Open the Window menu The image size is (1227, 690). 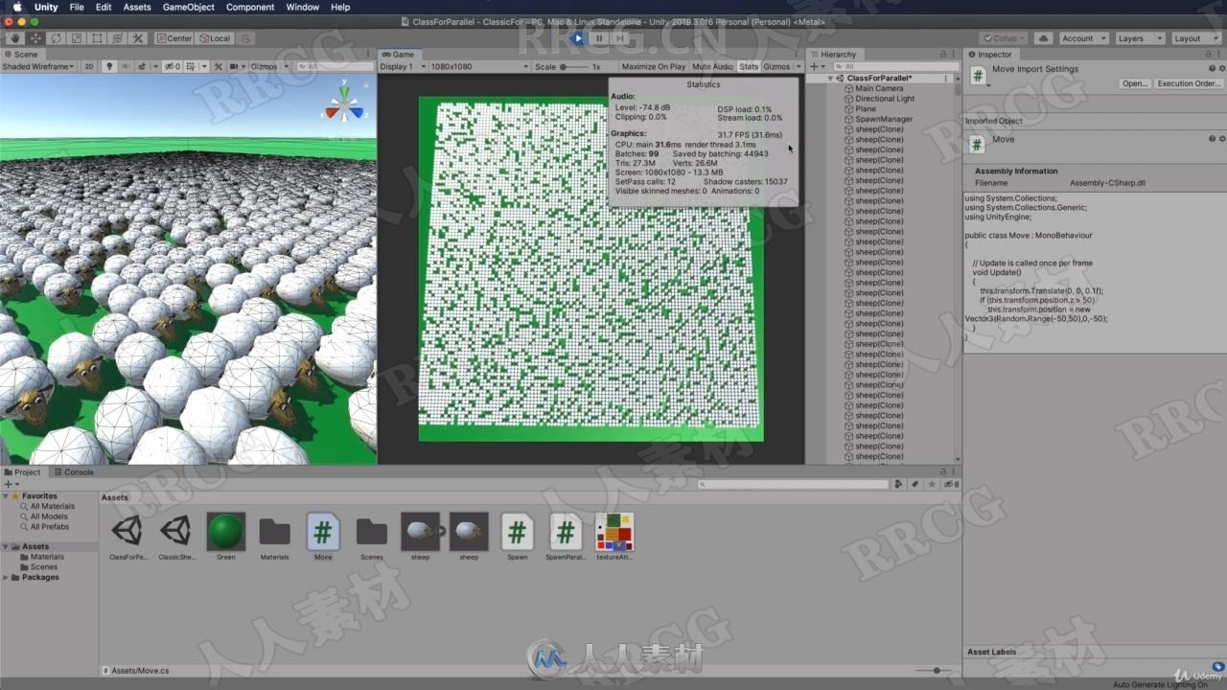point(303,7)
